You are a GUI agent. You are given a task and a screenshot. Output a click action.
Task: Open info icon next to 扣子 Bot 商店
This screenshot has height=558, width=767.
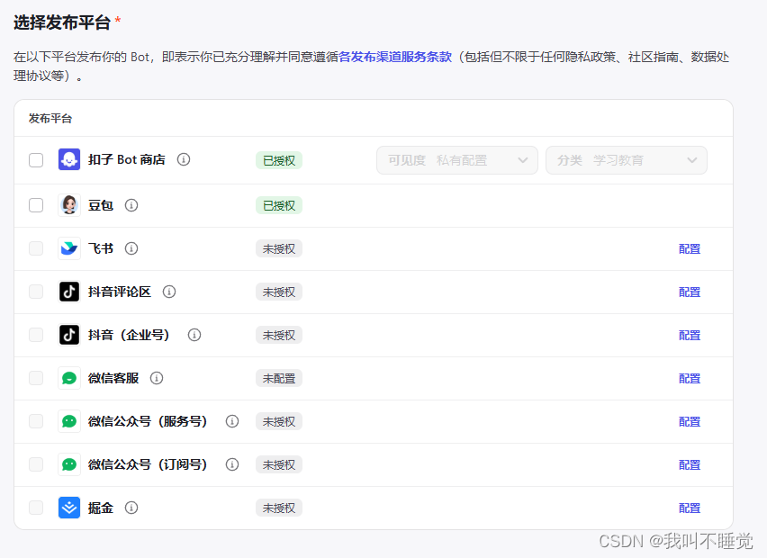pos(184,160)
